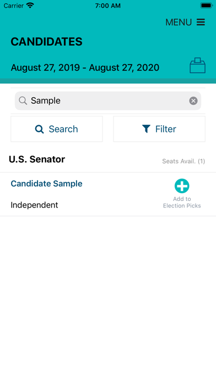Tap the plus icon to add Candidate Sample
The image size is (216, 384).
[x=182, y=186]
